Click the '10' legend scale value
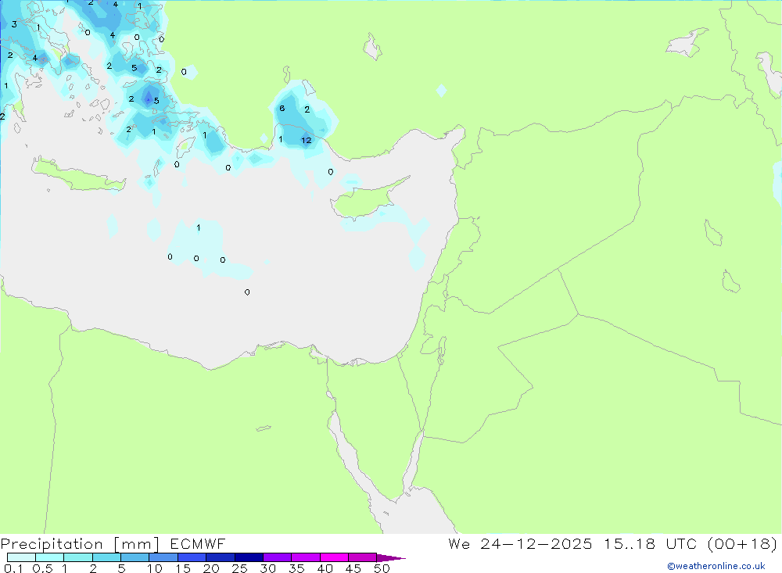782x573 pixels. pos(155,568)
